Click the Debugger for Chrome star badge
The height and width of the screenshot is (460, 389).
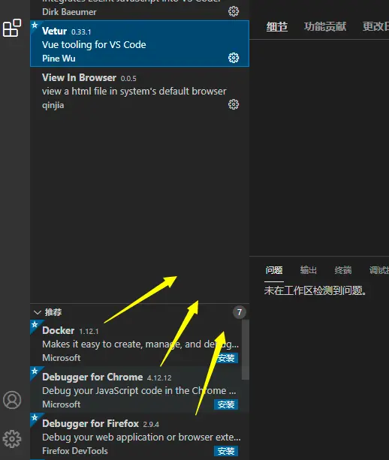pyautogui.click(x=35, y=371)
